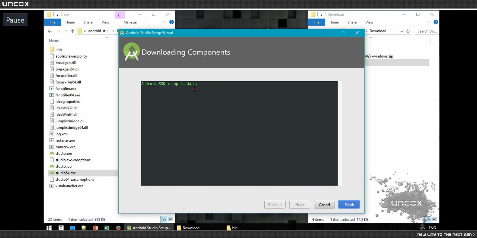
Task: Open Help in the bin window
Action: [x=171, y=22]
